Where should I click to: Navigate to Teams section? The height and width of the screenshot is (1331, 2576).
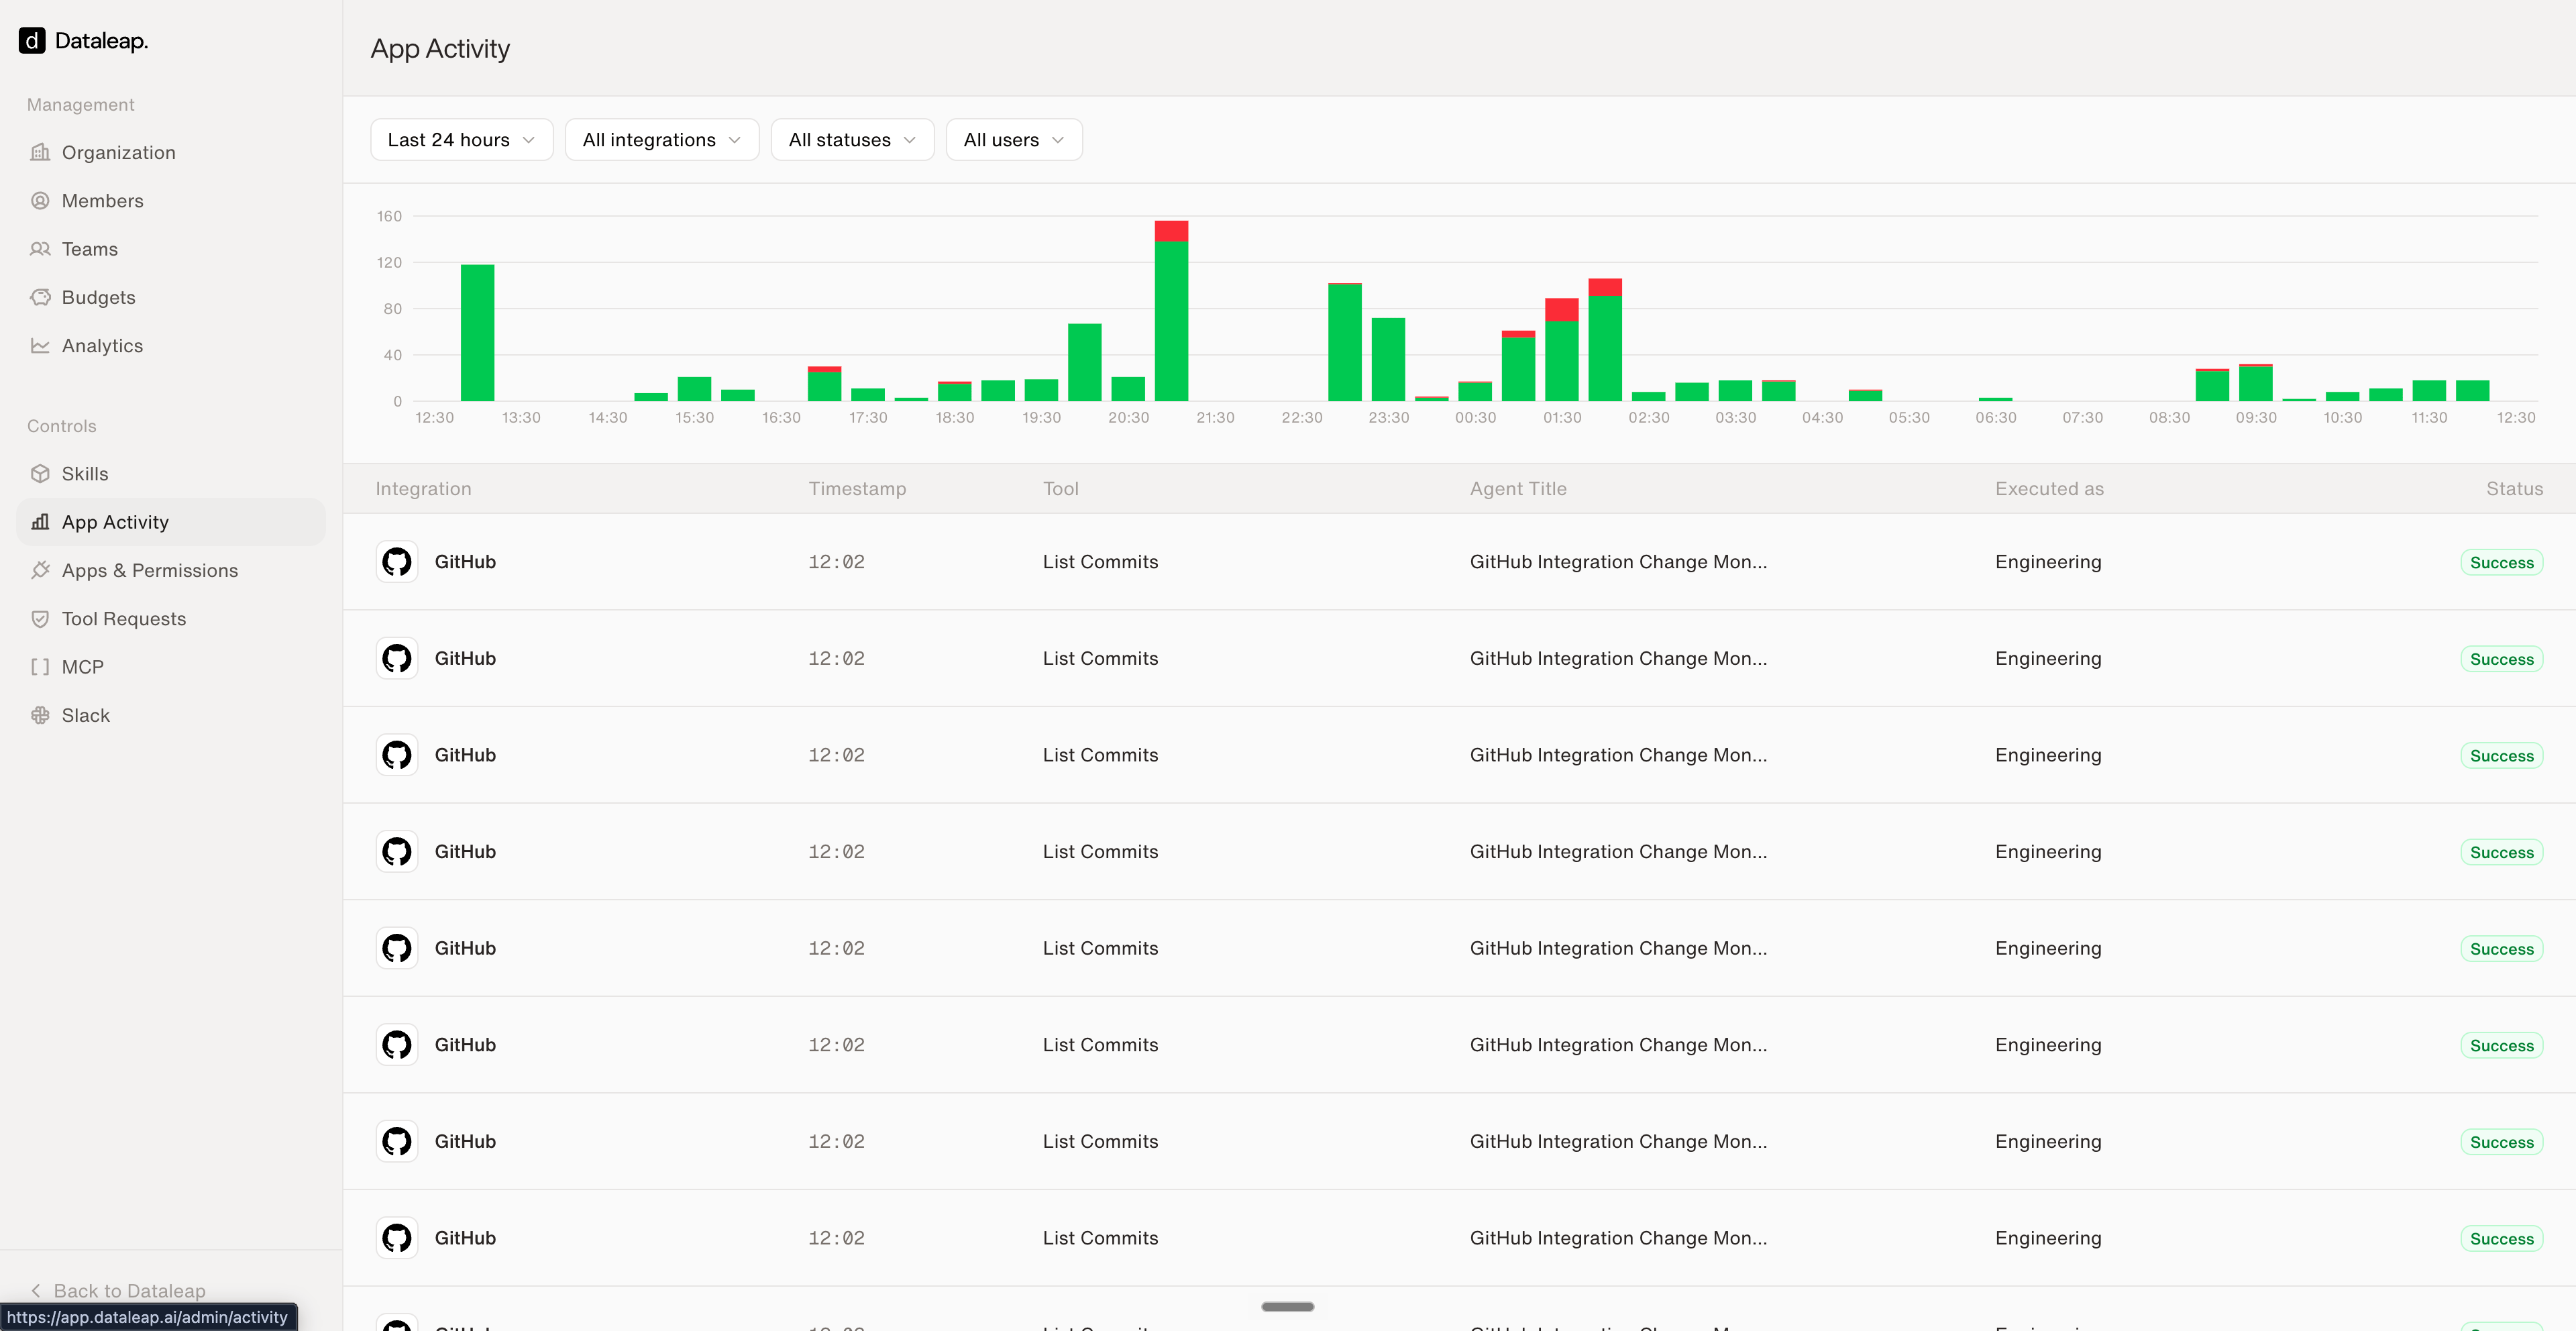(171, 249)
